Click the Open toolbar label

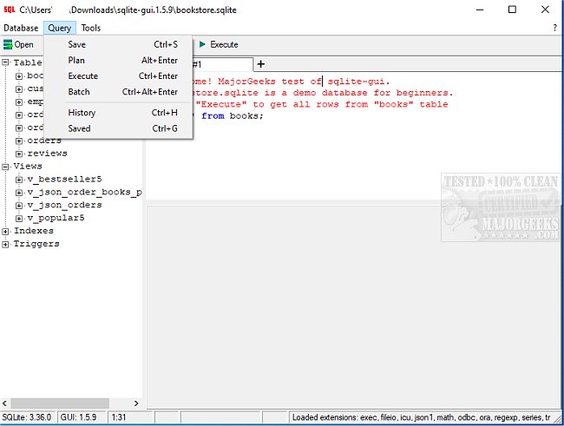click(x=23, y=44)
